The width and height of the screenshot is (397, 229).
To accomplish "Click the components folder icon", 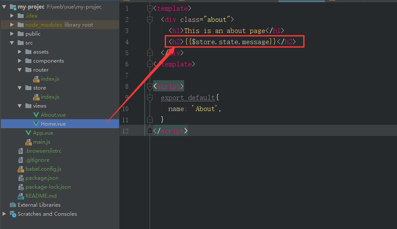I will [29, 61].
